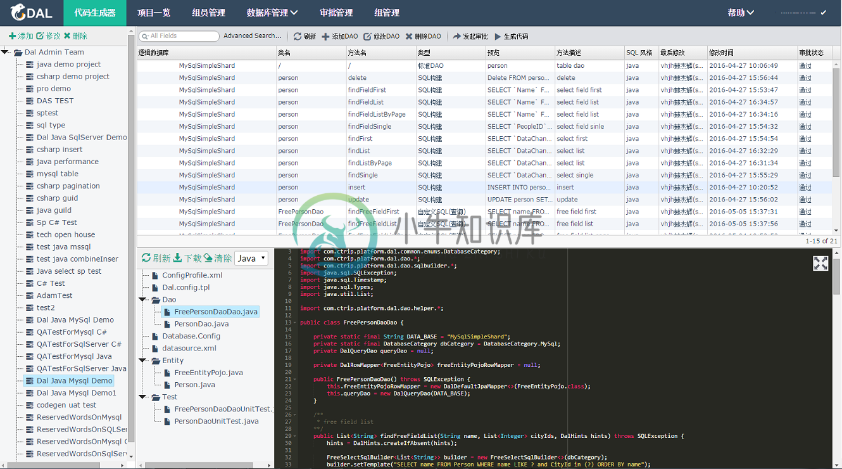Click 生成代码 play icon
The image size is (842, 469).
498,37
